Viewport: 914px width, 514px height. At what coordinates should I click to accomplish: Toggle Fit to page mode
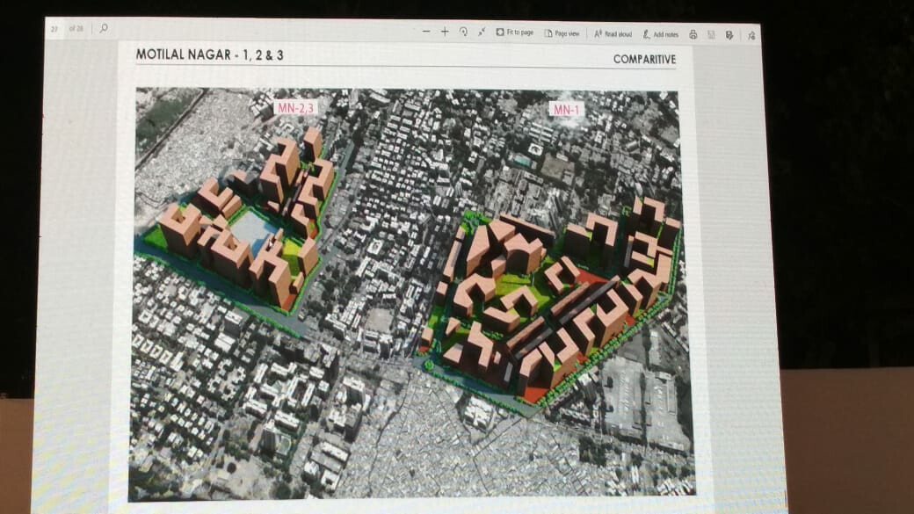pos(515,33)
